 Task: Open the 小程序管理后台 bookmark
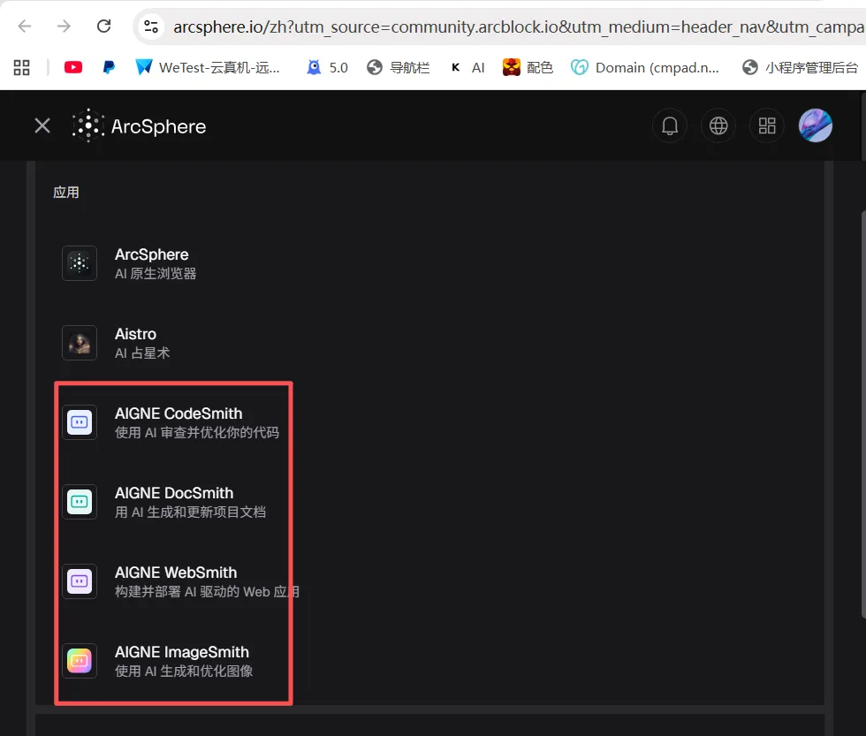coord(800,67)
